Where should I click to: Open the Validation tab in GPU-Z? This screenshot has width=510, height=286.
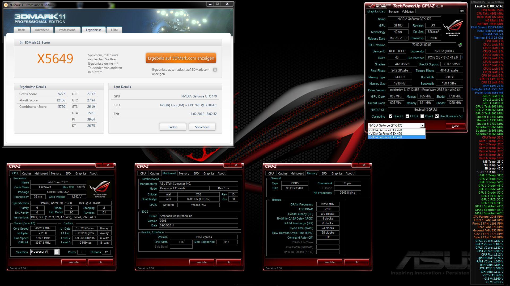click(x=408, y=12)
